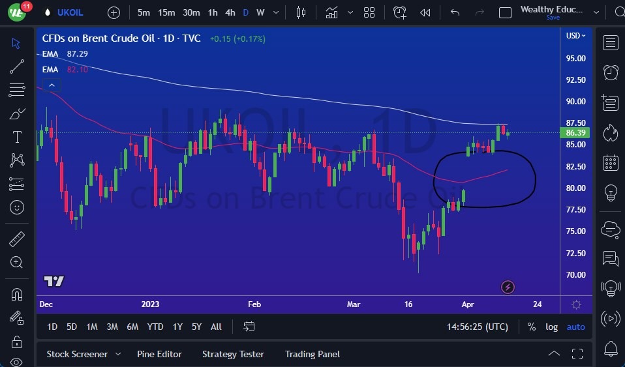Set range to 1D
Image resolution: width=625 pixels, height=367 pixels.
point(52,327)
